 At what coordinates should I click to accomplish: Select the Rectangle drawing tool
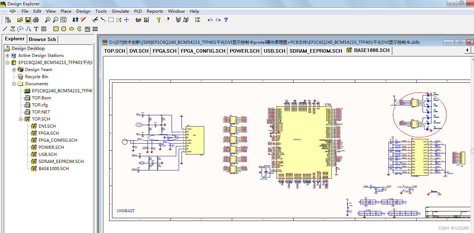click(x=57, y=29)
